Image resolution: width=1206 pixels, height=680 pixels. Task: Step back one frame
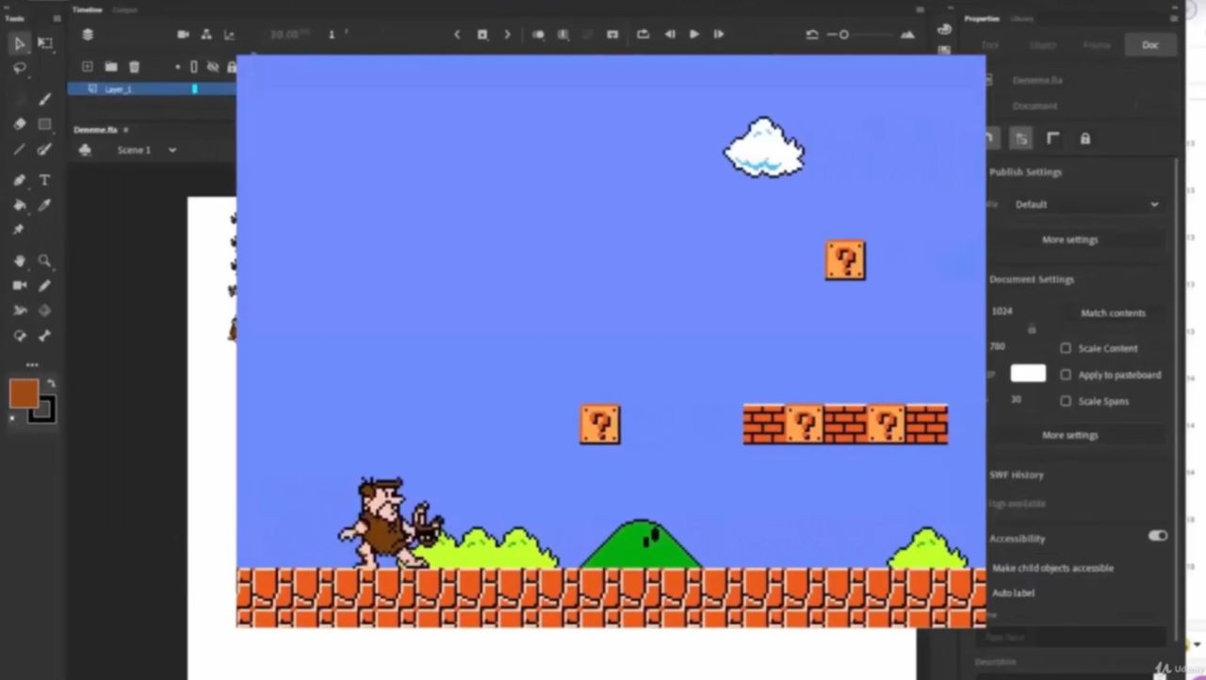tap(670, 34)
